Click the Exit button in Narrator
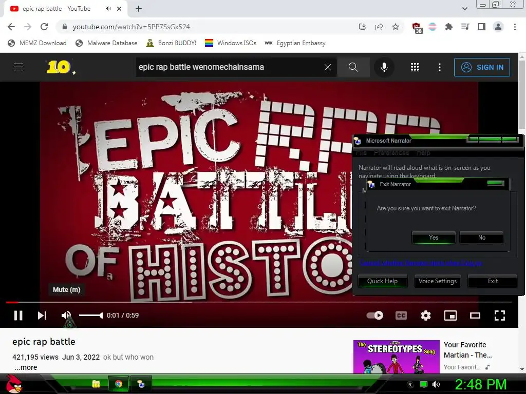 493,281
